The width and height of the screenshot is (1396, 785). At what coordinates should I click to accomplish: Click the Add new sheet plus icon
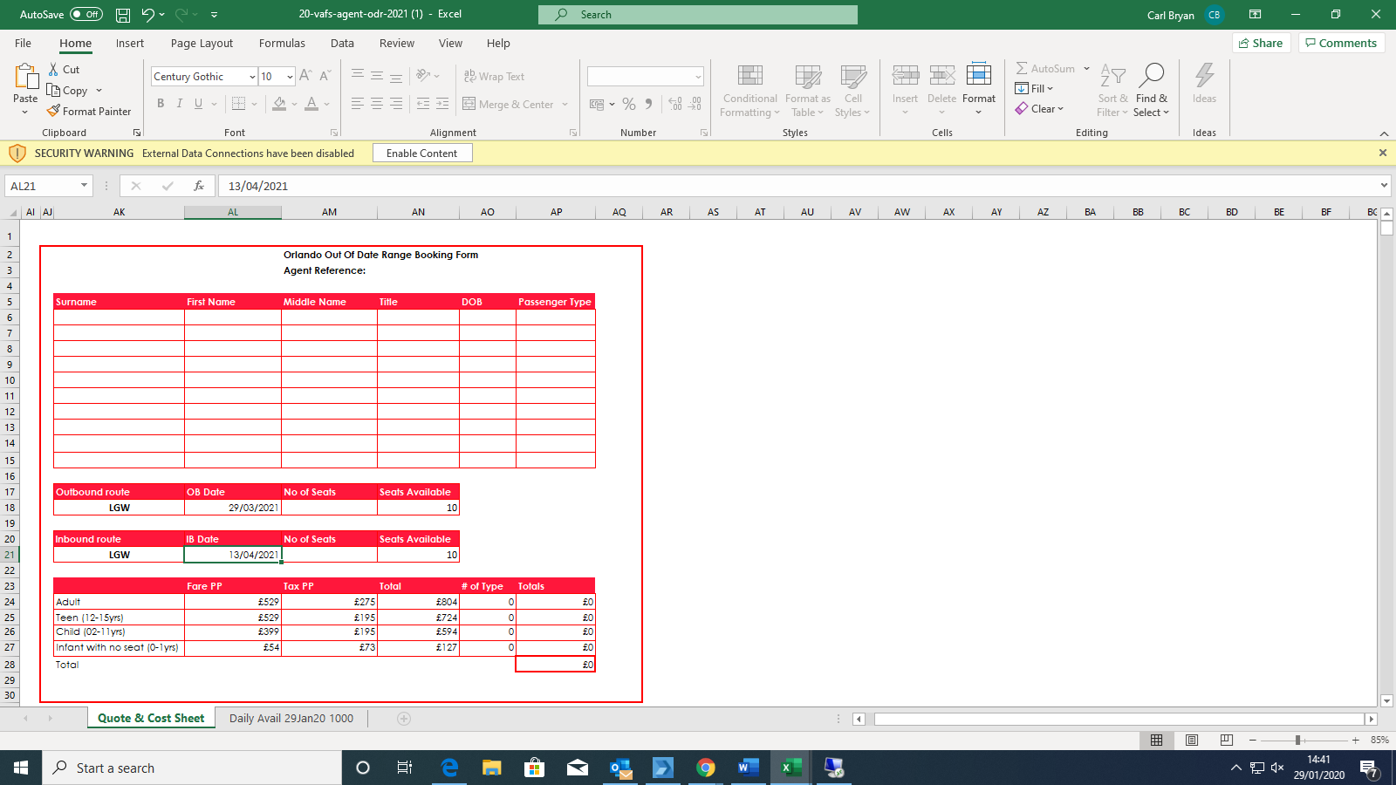click(x=403, y=719)
